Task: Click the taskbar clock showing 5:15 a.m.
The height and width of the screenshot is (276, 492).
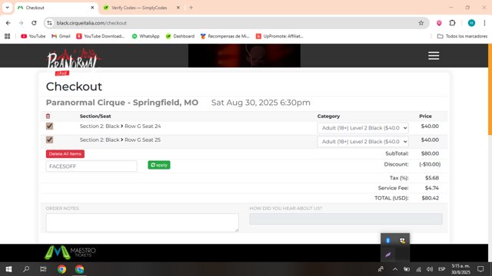Action: [460, 269]
